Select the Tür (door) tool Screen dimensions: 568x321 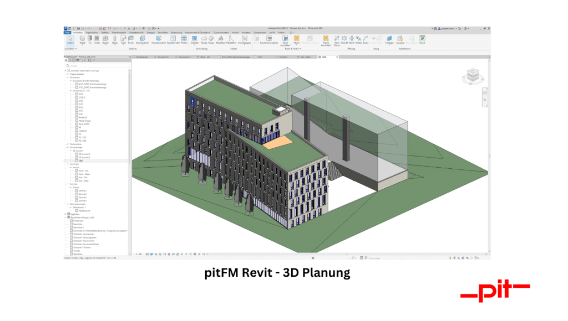tap(90, 40)
